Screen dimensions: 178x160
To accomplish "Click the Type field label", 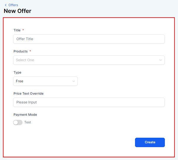I will tap(17, 72).
